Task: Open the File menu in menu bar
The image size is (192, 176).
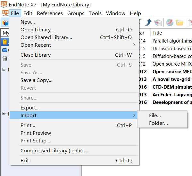Action: (15, 13)
